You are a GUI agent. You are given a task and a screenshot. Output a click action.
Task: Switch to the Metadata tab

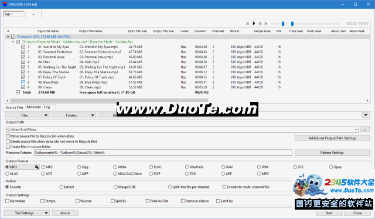(33, 107)
